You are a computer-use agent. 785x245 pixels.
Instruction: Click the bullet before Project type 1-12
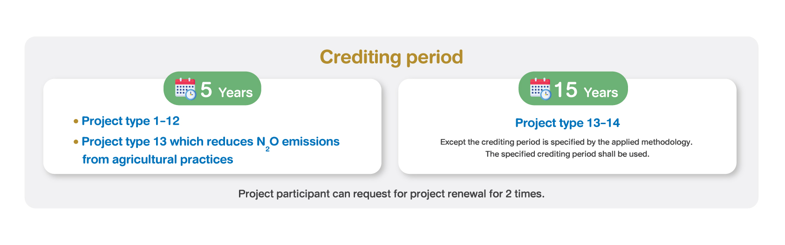[76, 121]
